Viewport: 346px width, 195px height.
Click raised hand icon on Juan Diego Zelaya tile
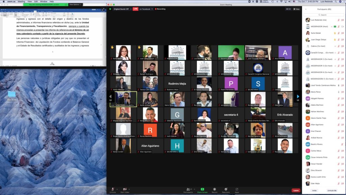[139, 47]
